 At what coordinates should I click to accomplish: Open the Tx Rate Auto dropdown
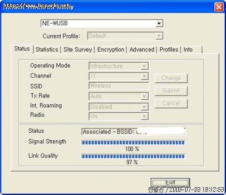pyautogui.click(x=119, y=96)
